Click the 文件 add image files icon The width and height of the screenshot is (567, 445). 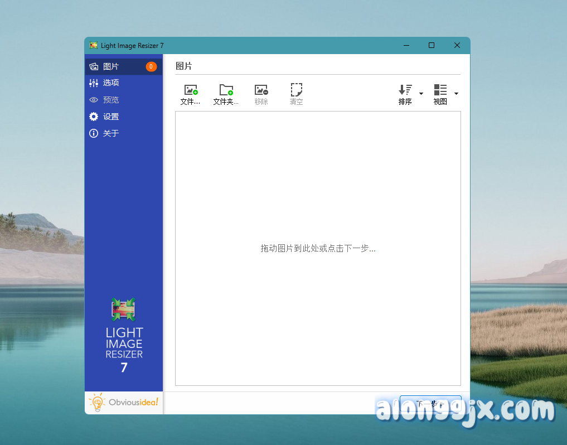point(191,90)
